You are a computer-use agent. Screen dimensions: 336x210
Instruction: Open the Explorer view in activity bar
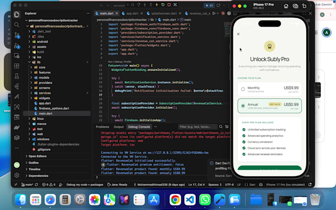[17, 14]
